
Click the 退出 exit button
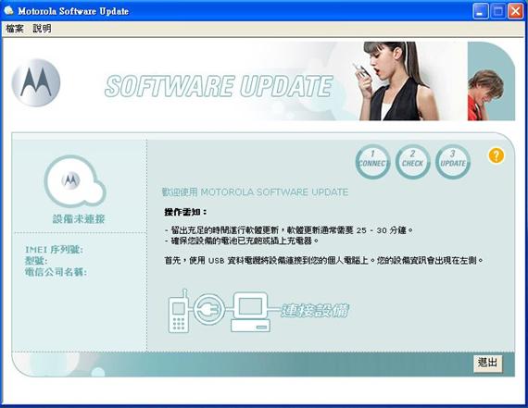pos(487,363)
